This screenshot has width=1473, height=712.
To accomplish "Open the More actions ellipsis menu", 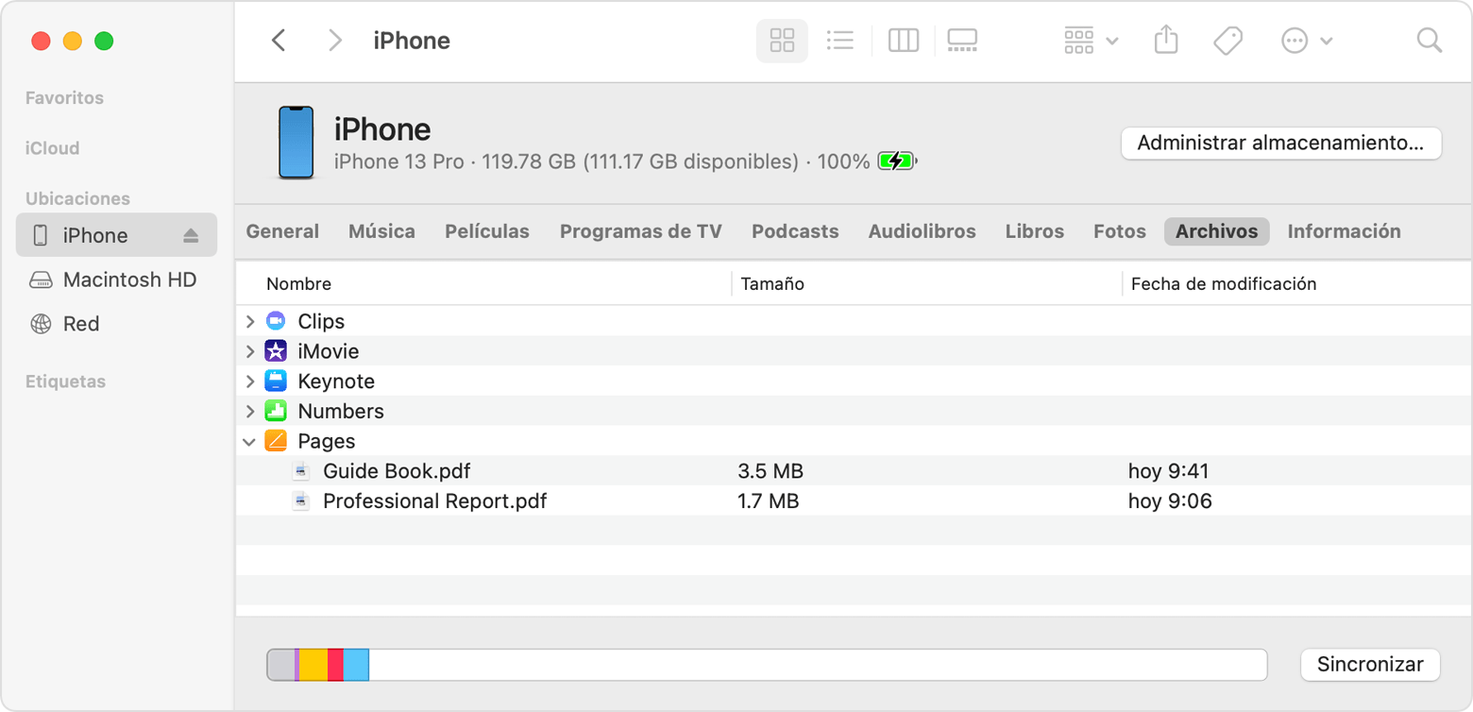I will 1306,41.
